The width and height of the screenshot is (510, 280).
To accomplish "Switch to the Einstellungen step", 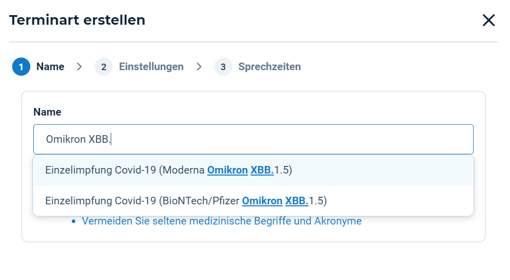I will click(x=151, y=67).
